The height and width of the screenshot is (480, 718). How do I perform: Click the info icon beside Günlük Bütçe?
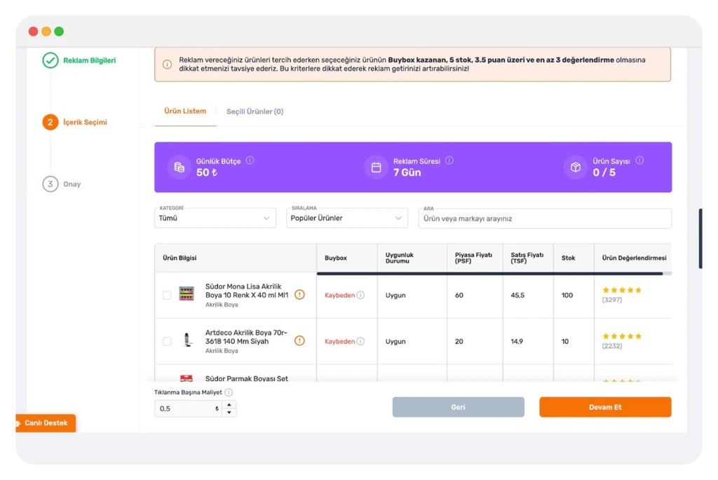click(250, 160)
